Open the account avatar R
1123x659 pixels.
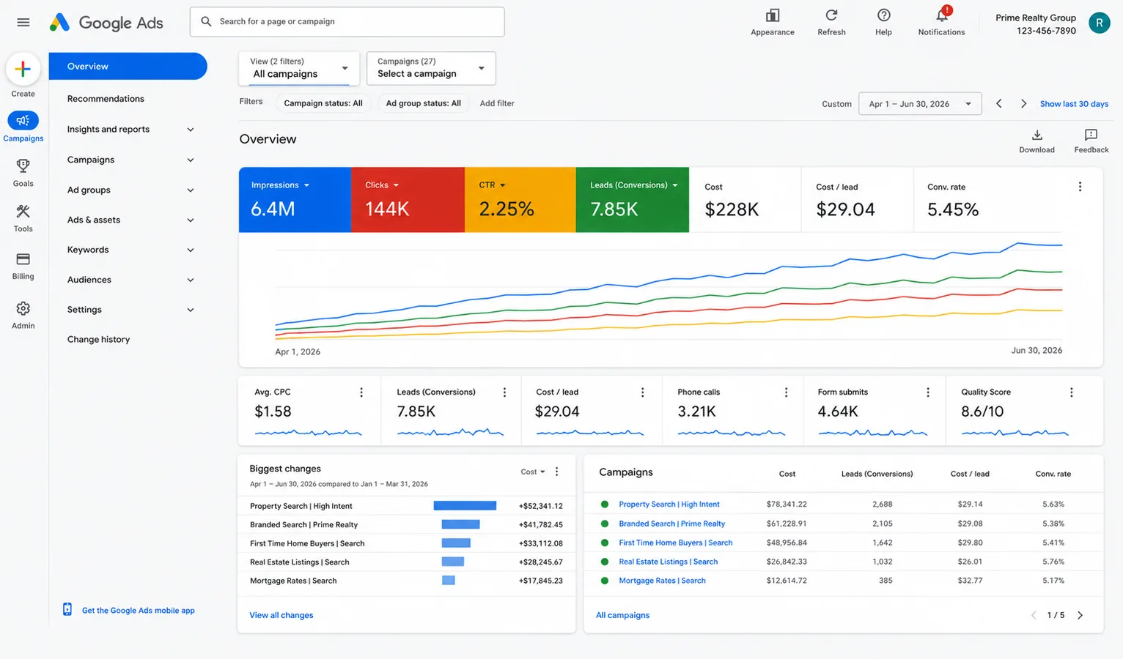point(1099,23)
